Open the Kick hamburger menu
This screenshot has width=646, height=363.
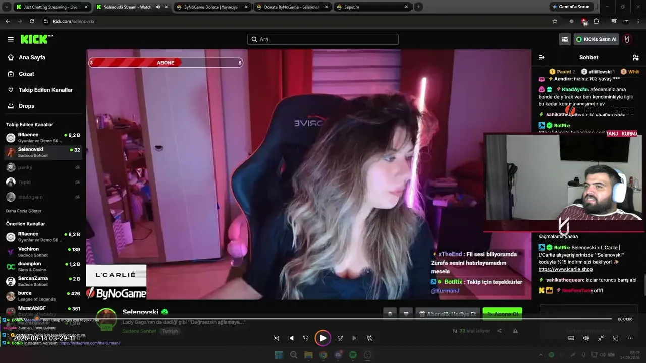[11, 39]
